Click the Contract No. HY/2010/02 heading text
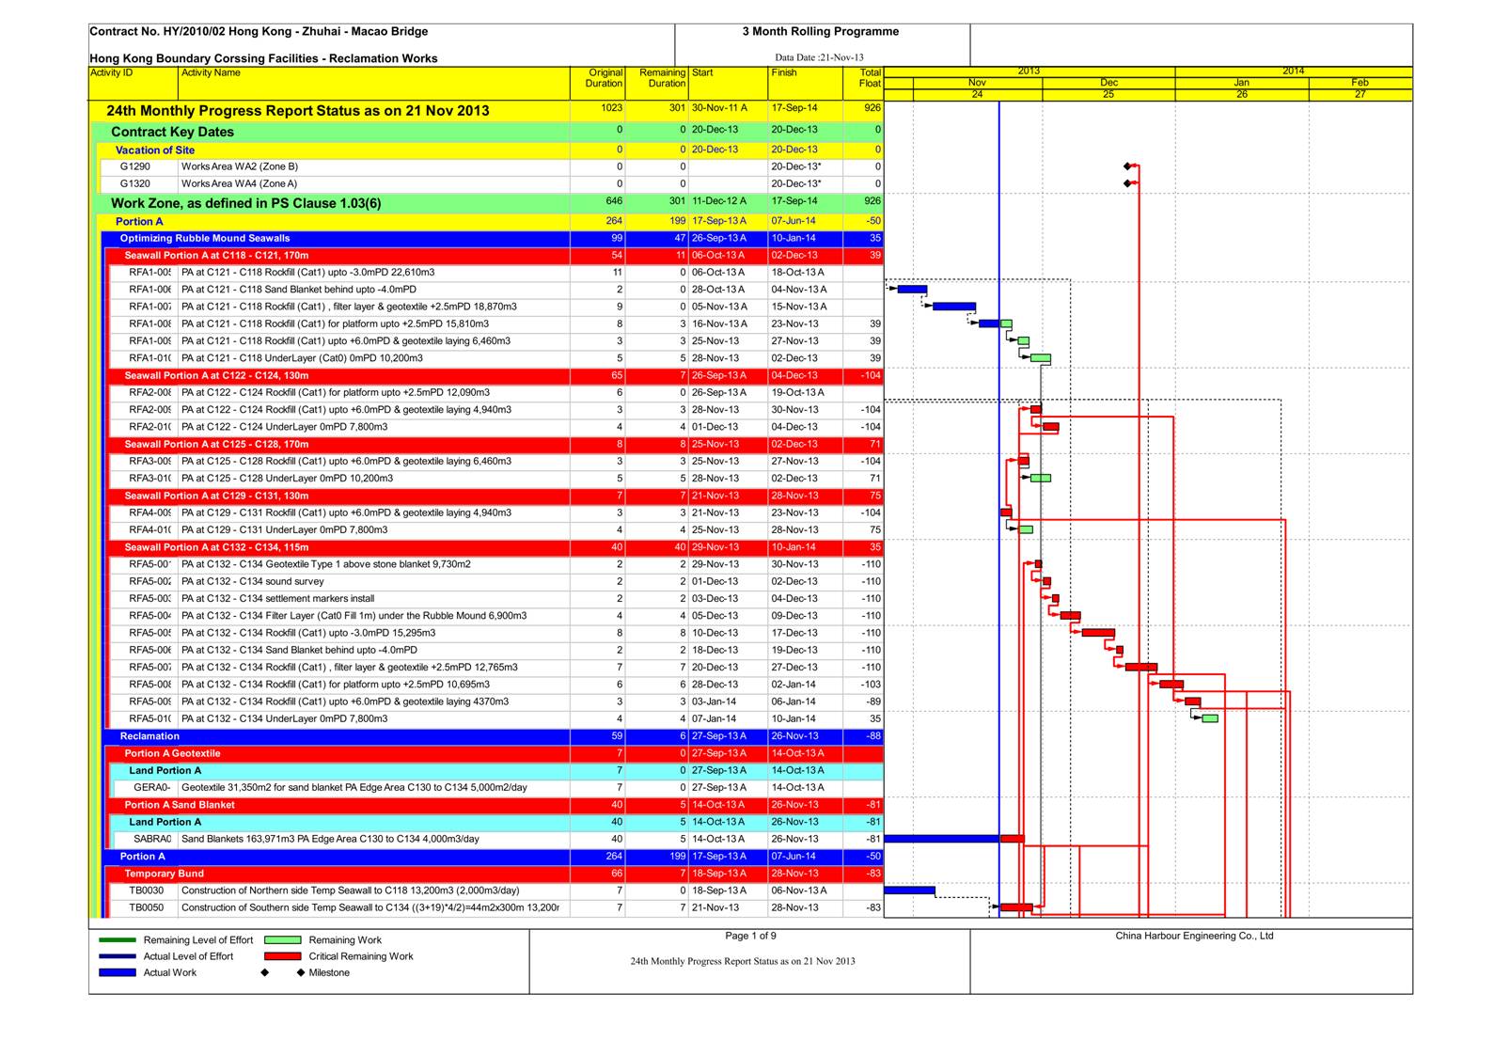The image size is (1493, 1056). point(259,32)
